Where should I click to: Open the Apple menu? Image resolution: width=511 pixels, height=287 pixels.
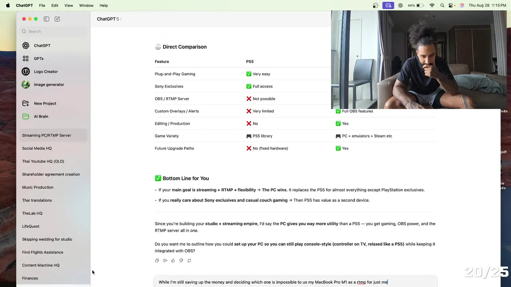(8, 5)
